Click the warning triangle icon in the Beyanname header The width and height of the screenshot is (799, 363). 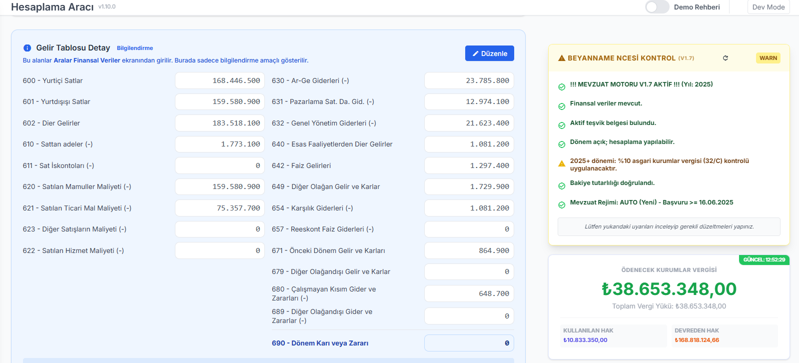pos(562,58)
